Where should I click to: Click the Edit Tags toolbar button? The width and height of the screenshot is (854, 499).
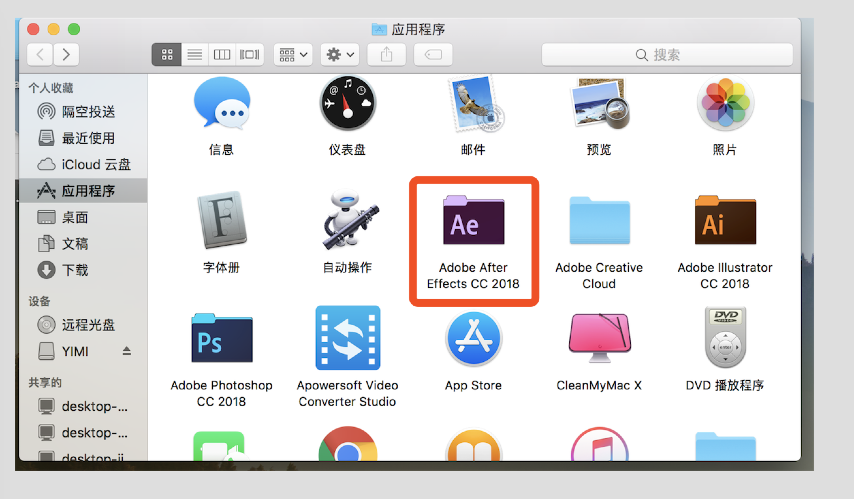(433, 55)
